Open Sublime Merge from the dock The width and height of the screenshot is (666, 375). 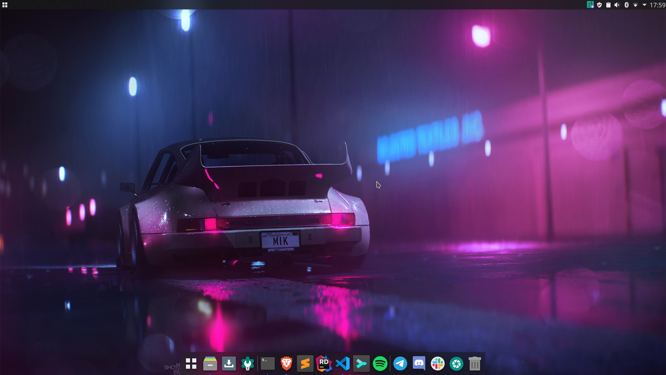pos(361,364)
